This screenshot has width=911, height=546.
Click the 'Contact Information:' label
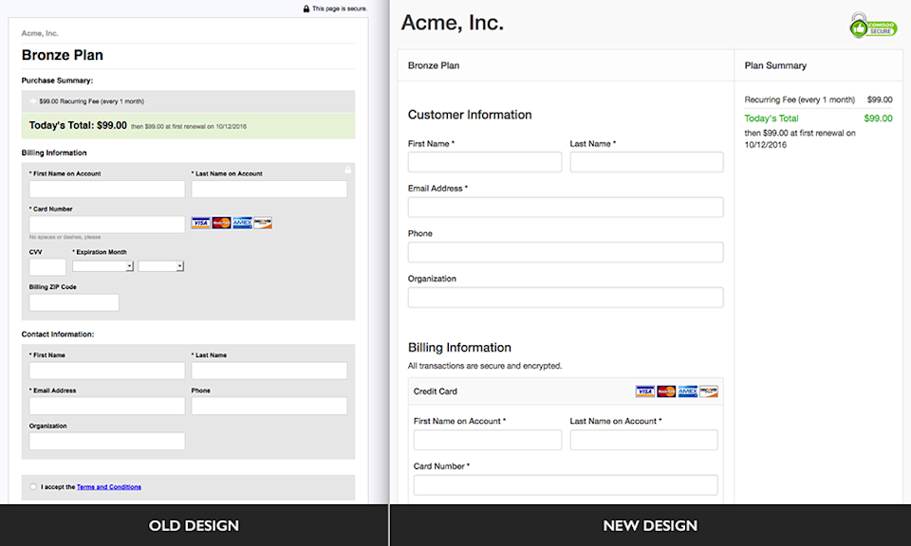pyautogui.click(x=58, y=335)
